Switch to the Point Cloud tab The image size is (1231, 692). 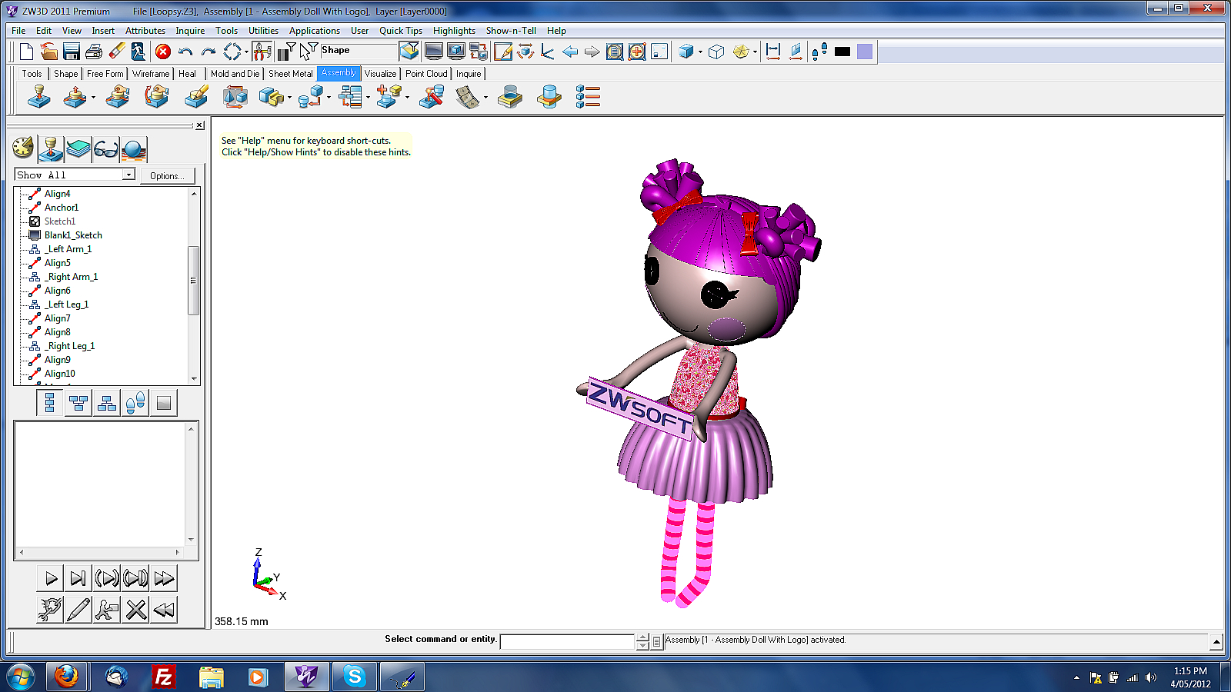pos(426,74)
